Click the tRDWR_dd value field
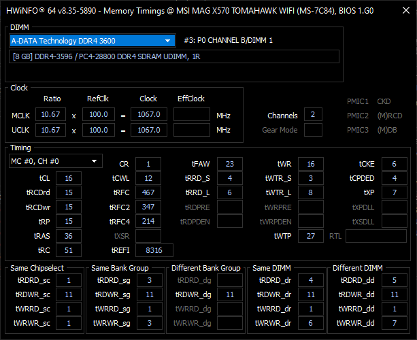 (395, 294)
